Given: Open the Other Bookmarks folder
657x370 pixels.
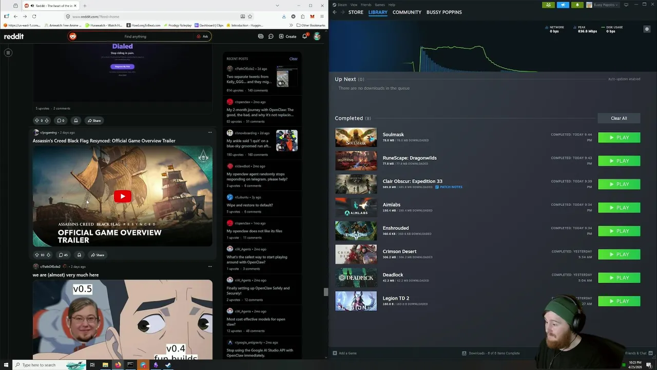Looking at the screenshot, I should tap(311, 25).
